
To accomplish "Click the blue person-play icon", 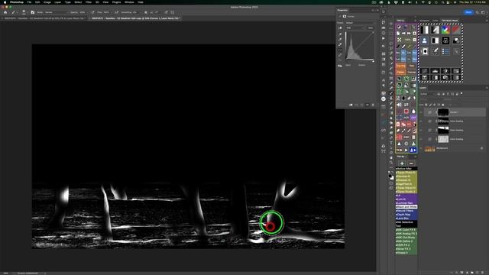I will pyautogui.click(x=413, y=150).
